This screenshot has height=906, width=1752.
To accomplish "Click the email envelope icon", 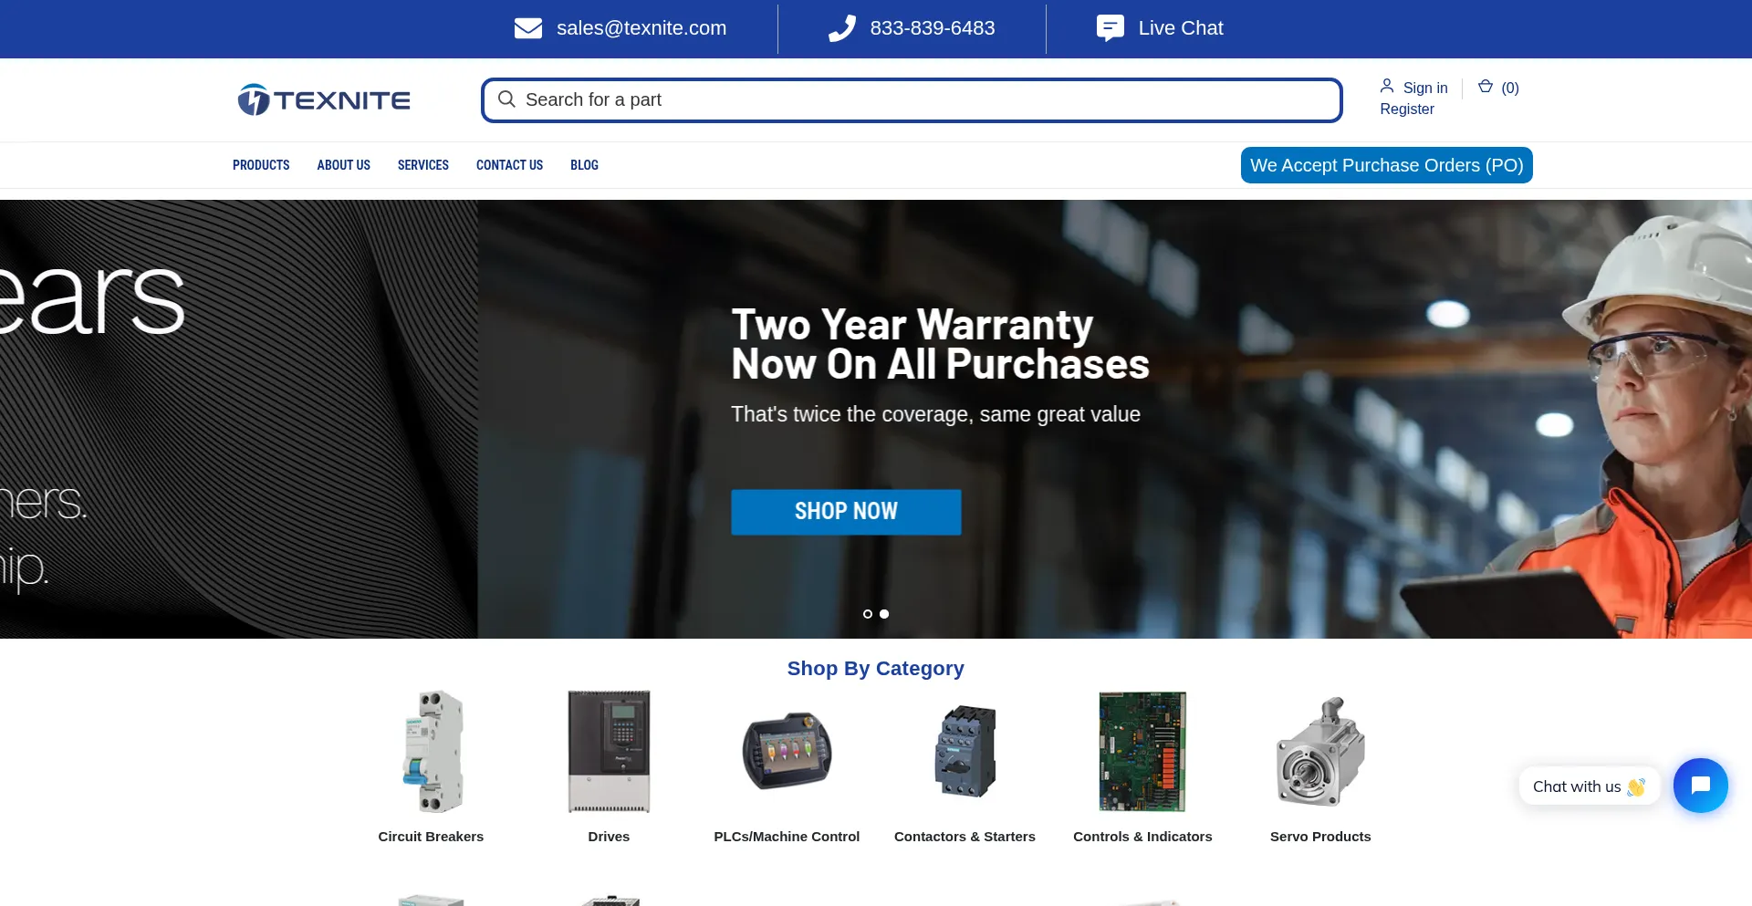I will point(528,28).
